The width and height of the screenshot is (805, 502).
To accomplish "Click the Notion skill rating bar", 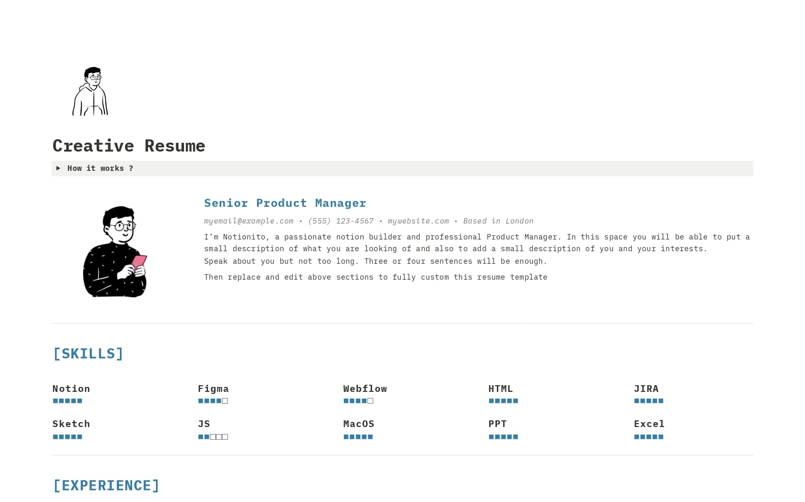I will (67, 401).
